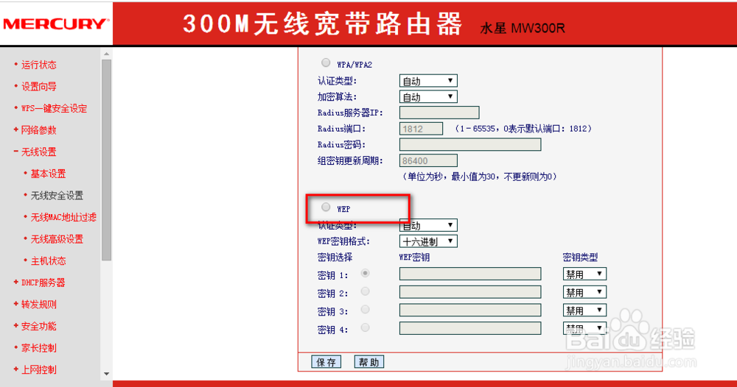Click the 密钥 4 WEP key field
This screenshot has width=737, height=387.
click(x=470, y=328)
